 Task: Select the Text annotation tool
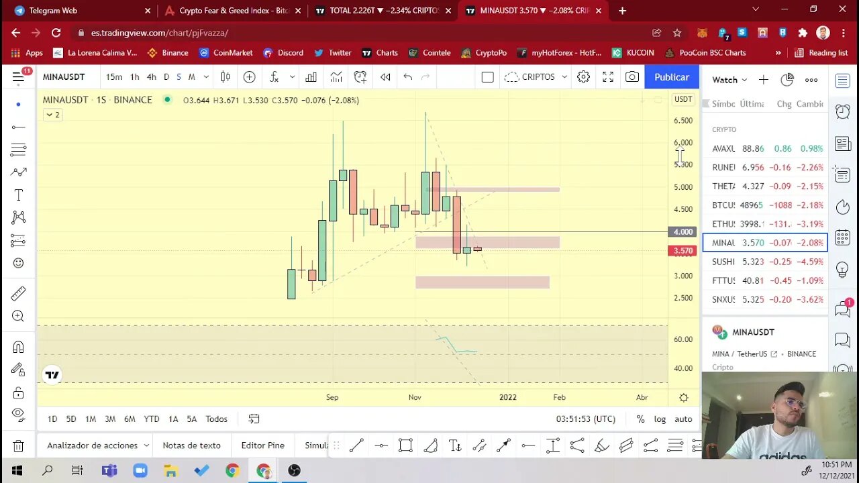pos(18,195)
